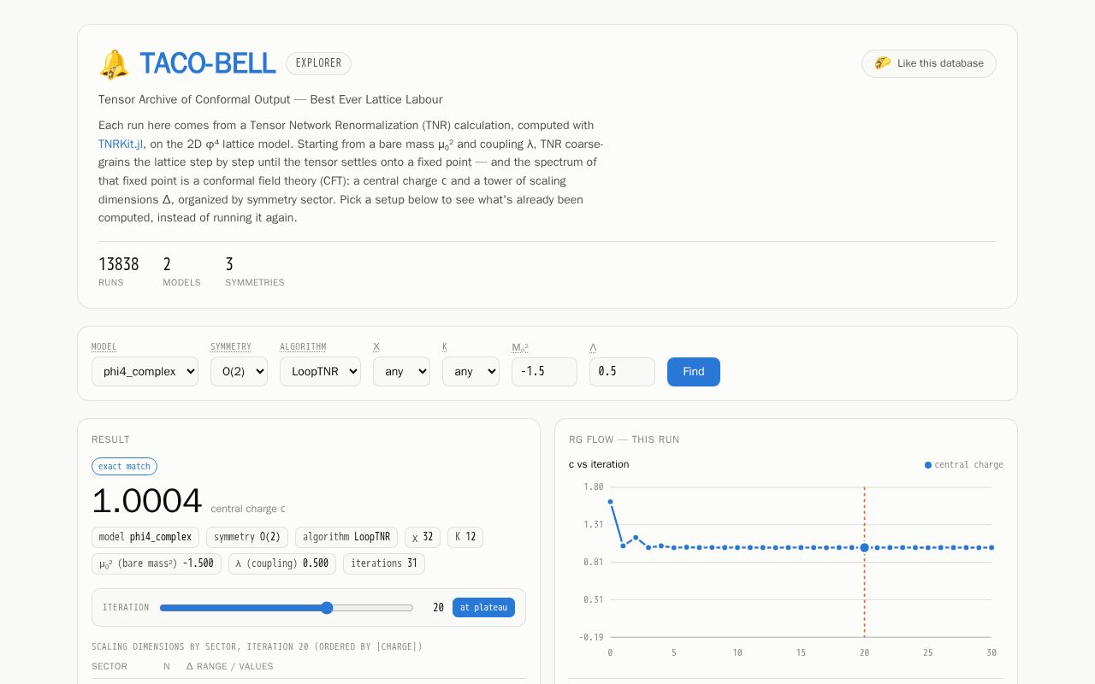Click the exact match badge

tap(124, 466)
